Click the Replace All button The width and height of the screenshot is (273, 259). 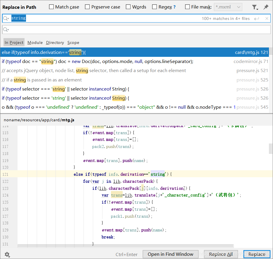click(x=221, y=254)
